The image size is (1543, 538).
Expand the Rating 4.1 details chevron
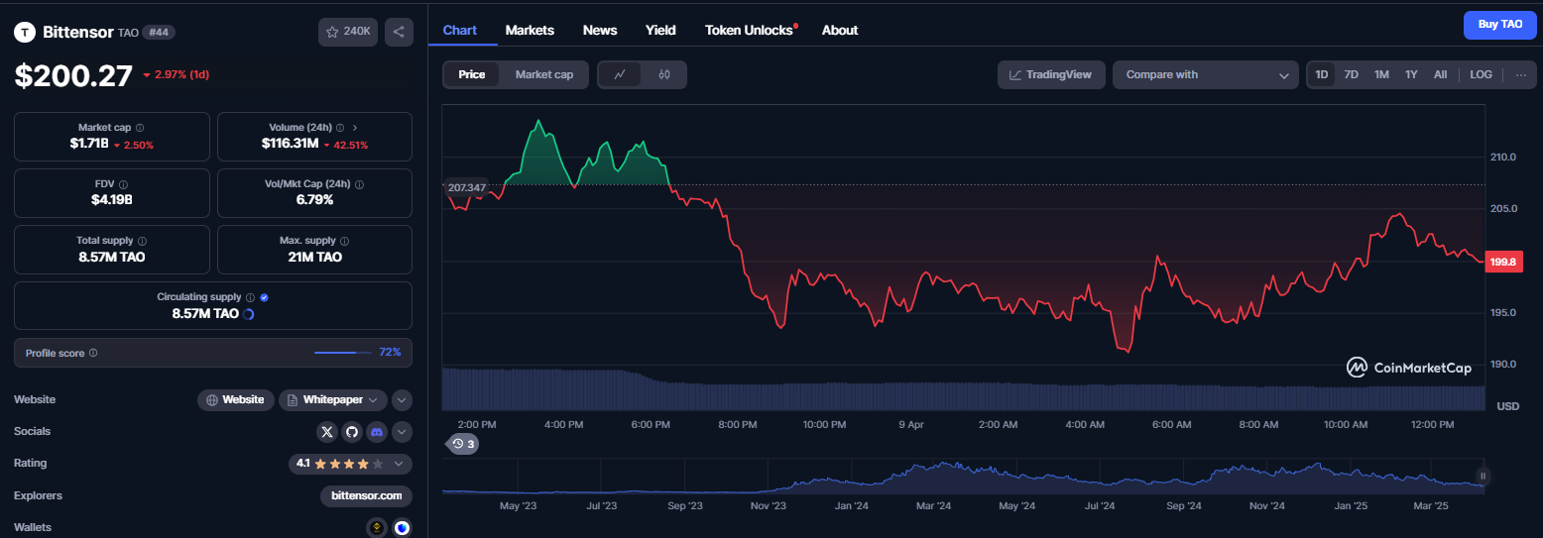tap(399, 464)
